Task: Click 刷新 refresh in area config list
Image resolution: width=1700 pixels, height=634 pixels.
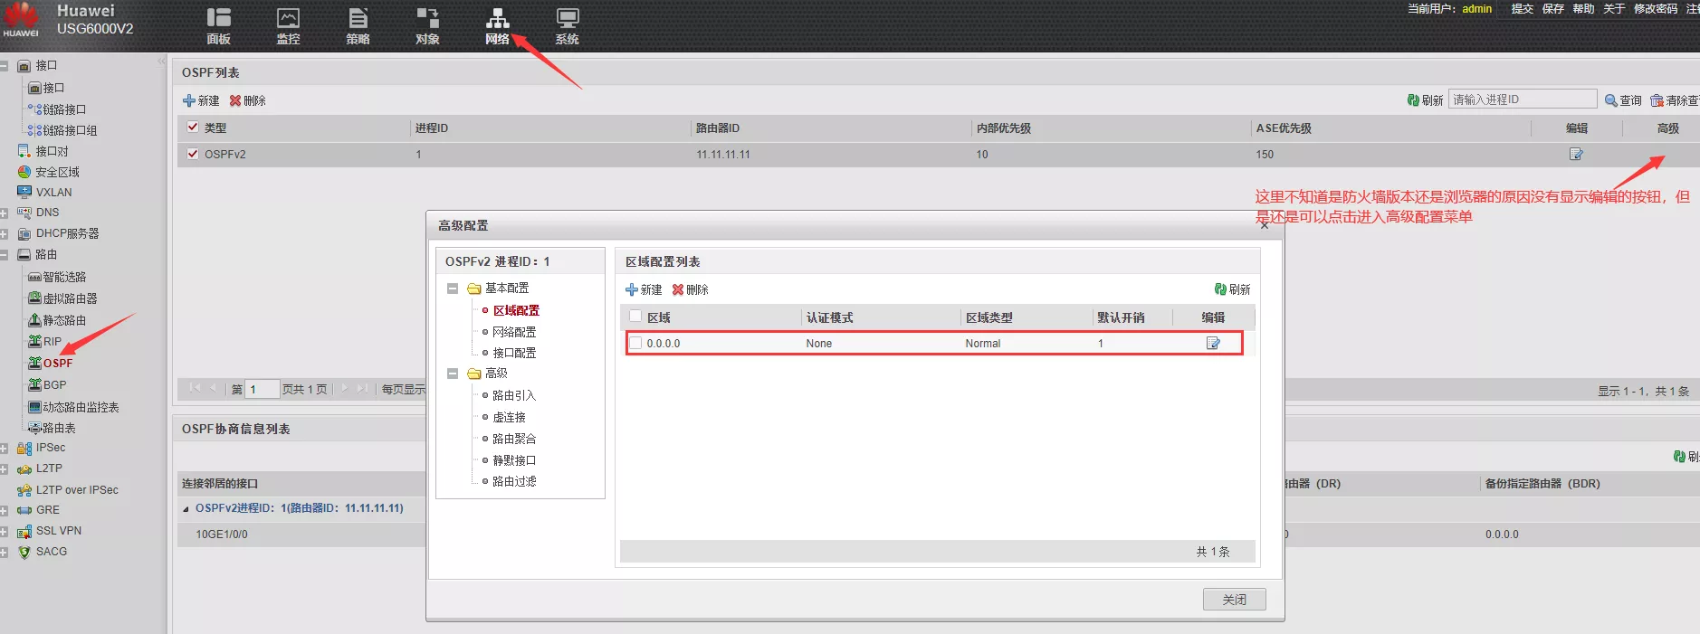Action: pyautogui.click(x=1232, y=289)
